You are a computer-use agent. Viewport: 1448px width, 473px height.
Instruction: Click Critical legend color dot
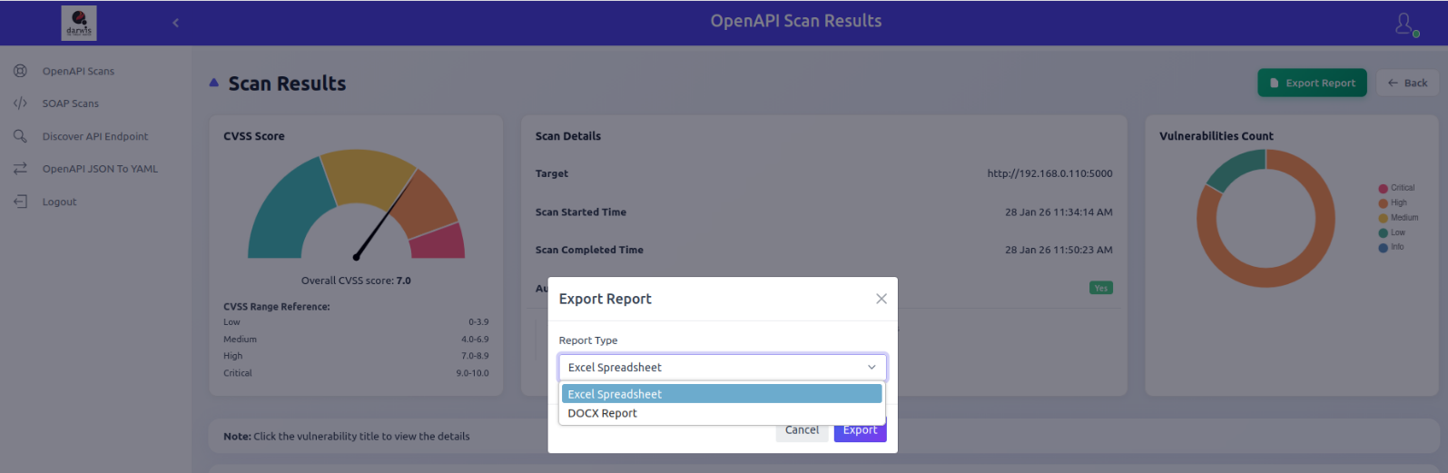[1383, 188]
